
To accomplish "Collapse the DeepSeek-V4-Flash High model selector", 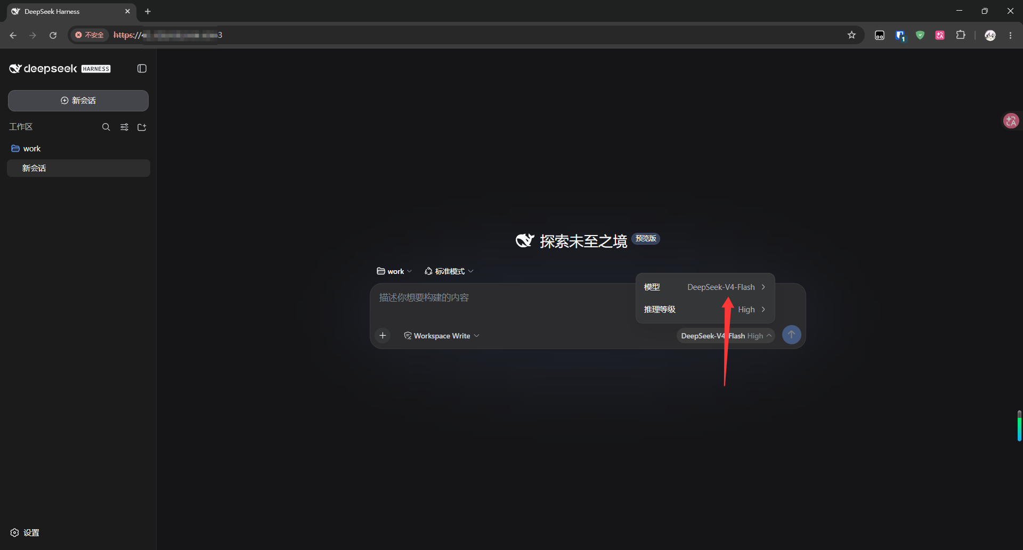I will 726,336.
